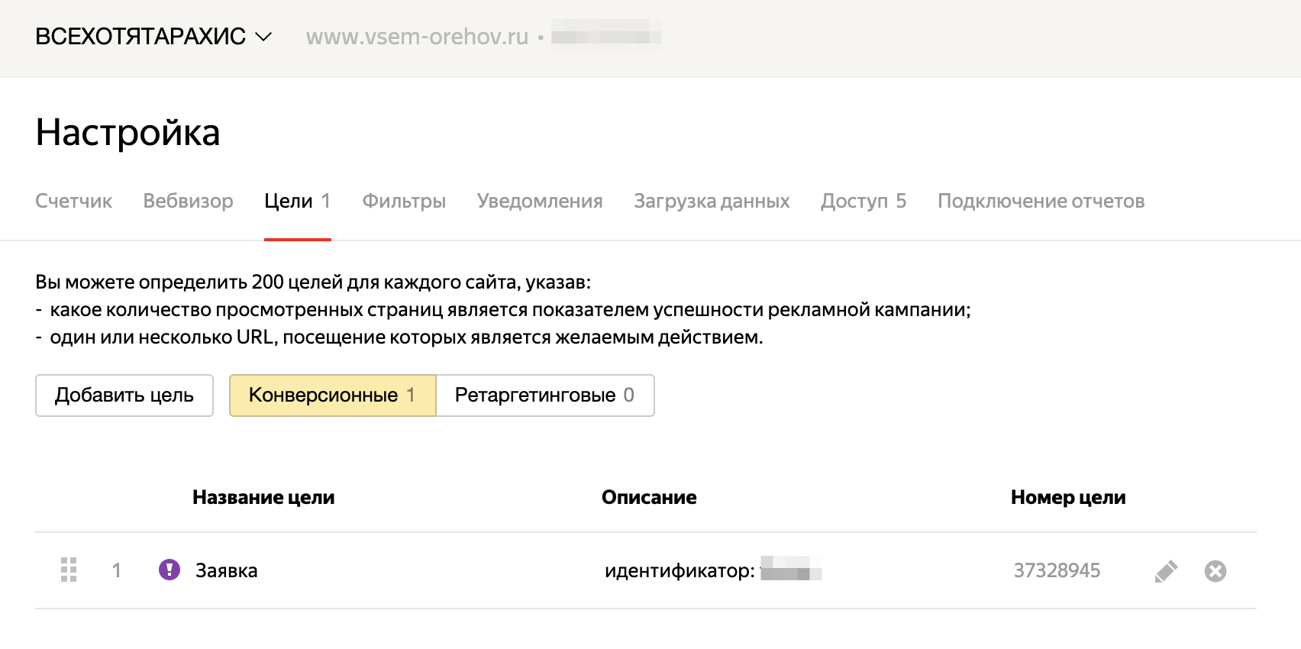The width and height of the screenshot is (1301, 649).
Task: Open the Загрузка данных tab
Action: click(712, 201)
